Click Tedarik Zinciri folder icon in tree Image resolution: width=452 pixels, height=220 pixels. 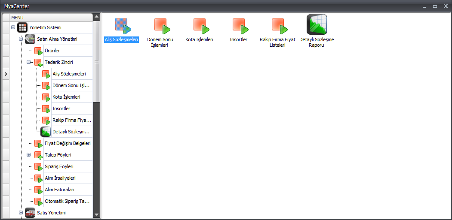click(x=38, y=63)
